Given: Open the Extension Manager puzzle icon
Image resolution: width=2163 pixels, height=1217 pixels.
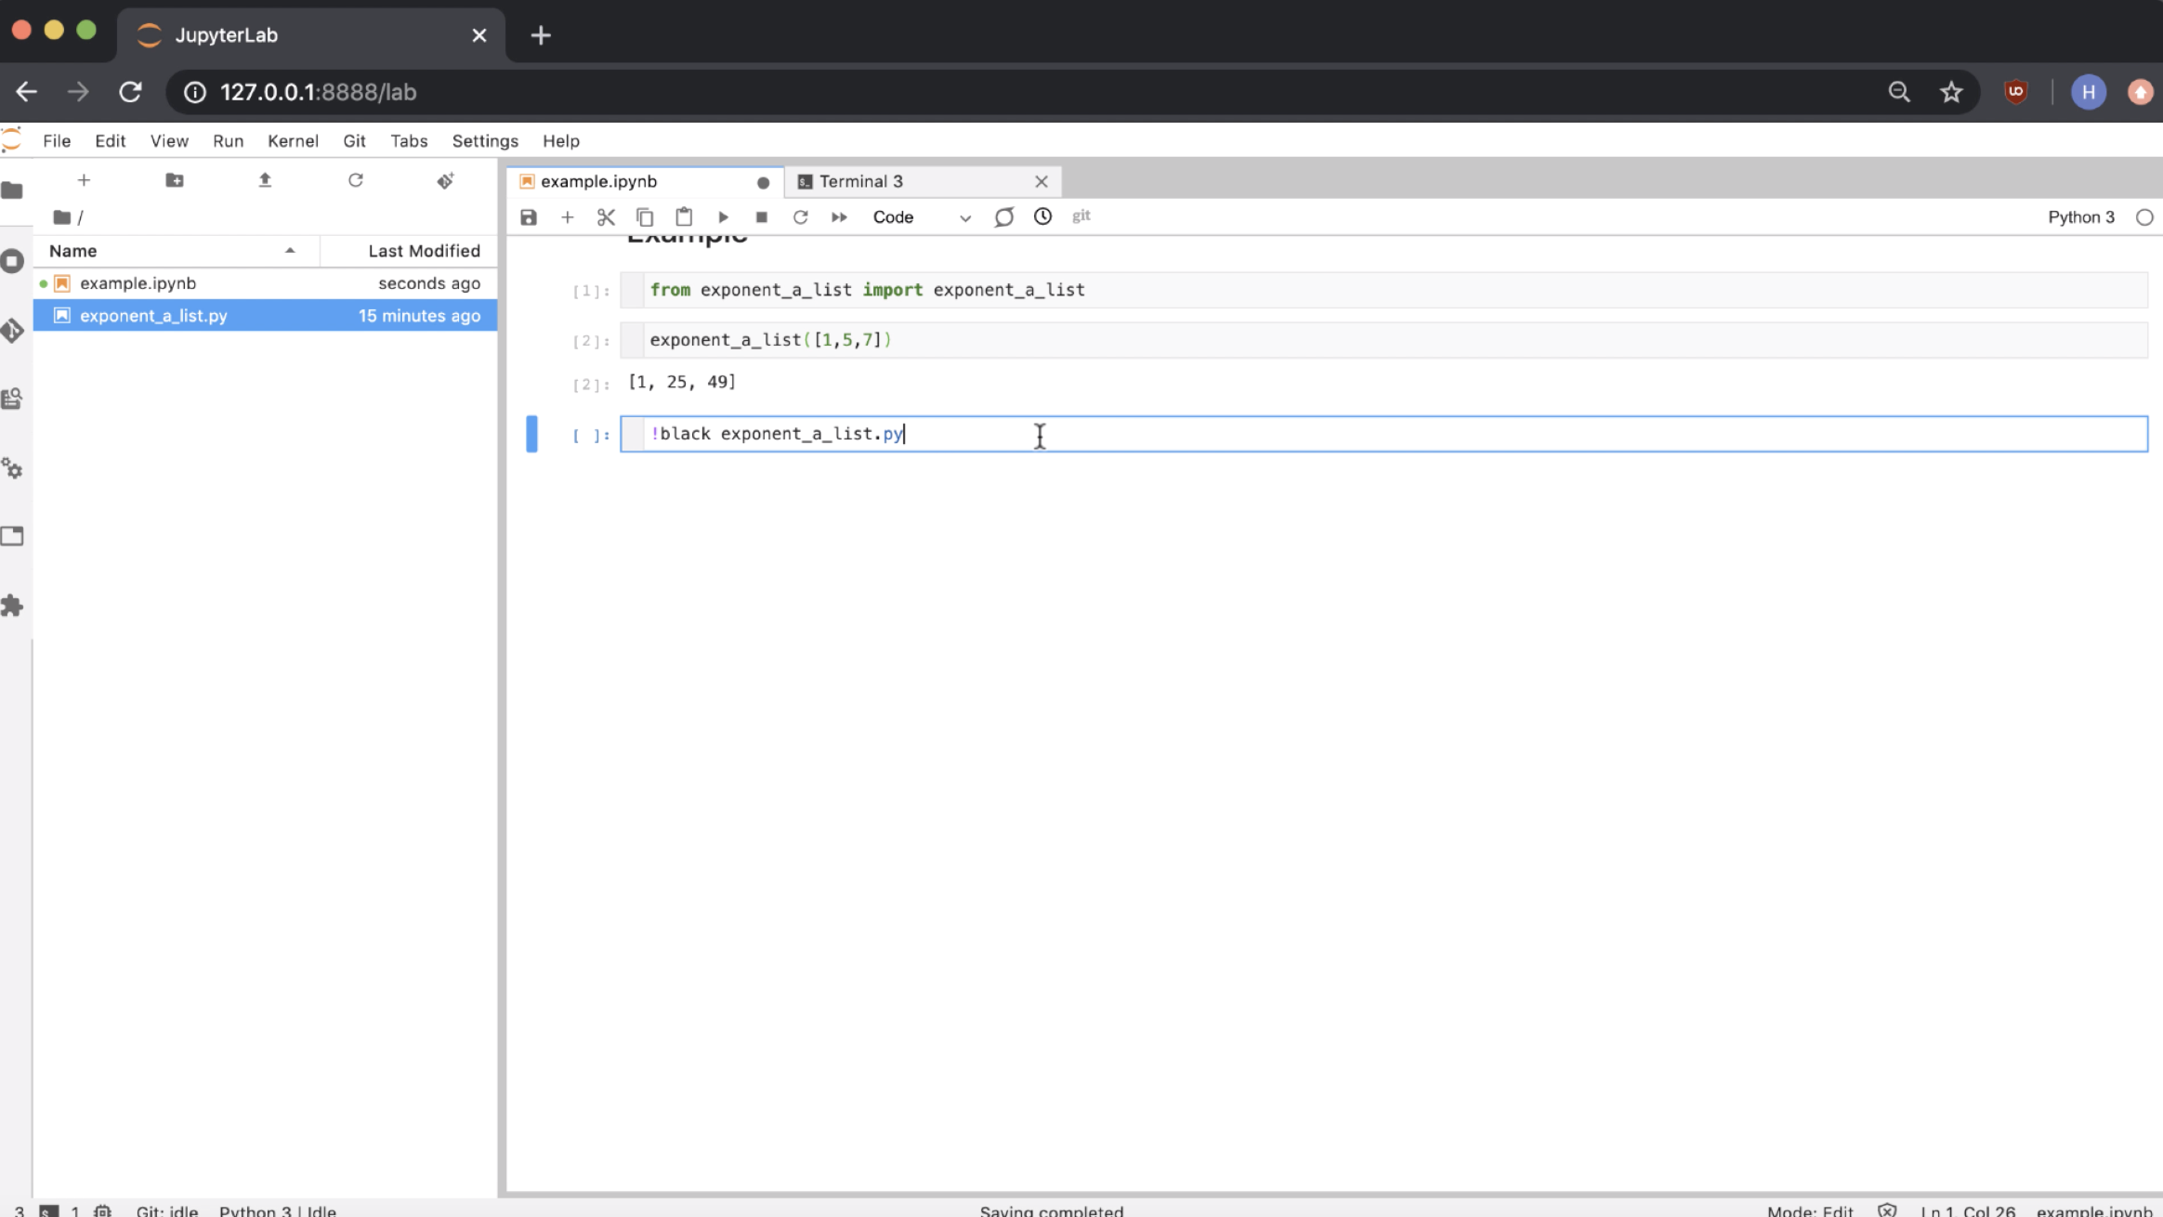Looking at the screenshot, I should [13, 606].
